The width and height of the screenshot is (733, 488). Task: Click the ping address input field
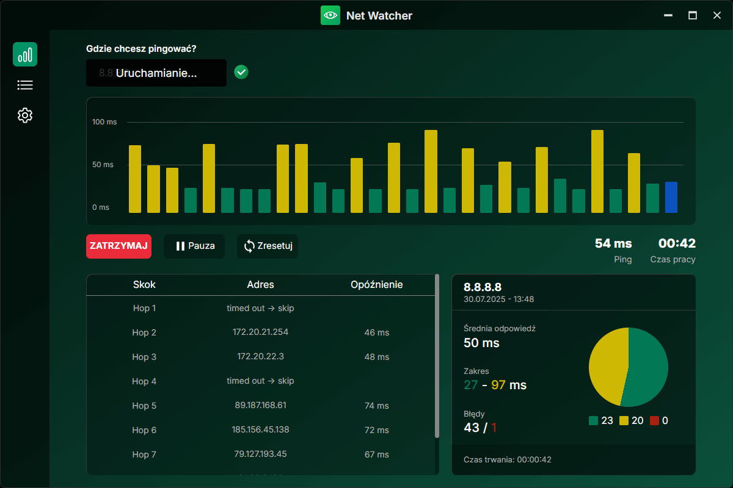156,72
